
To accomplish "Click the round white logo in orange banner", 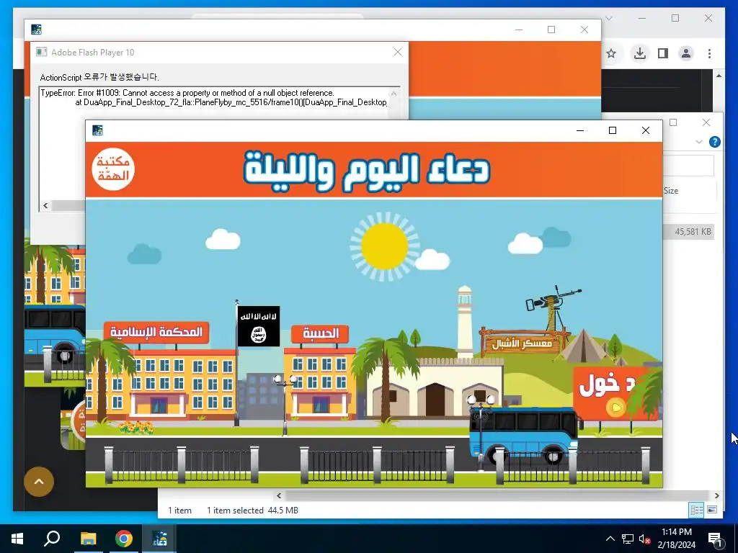I will tap(113, 168).
